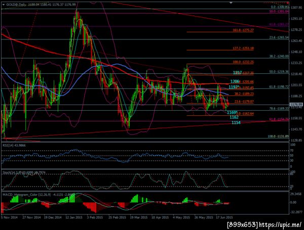This screenshot has width=304, height=230.
Task: Select the RSI(14) 43.9866 indicator label
Action: [14, 145]
